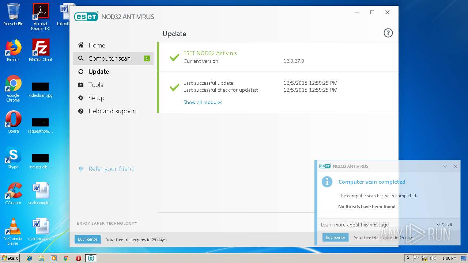This screenshot has width=468, height=263.
Task: Click the Windows Start button
Action: coord(10,258)
